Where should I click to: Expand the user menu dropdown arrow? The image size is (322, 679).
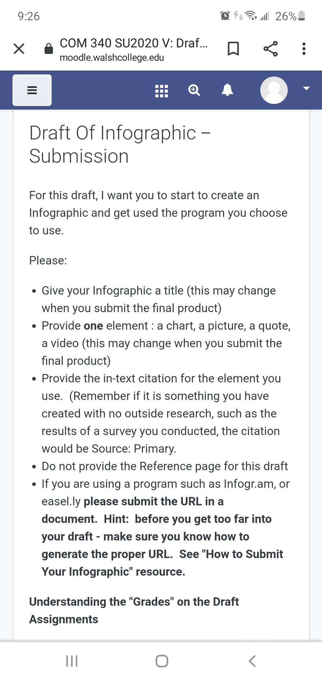pyautogui.click(x=306, y=88)
